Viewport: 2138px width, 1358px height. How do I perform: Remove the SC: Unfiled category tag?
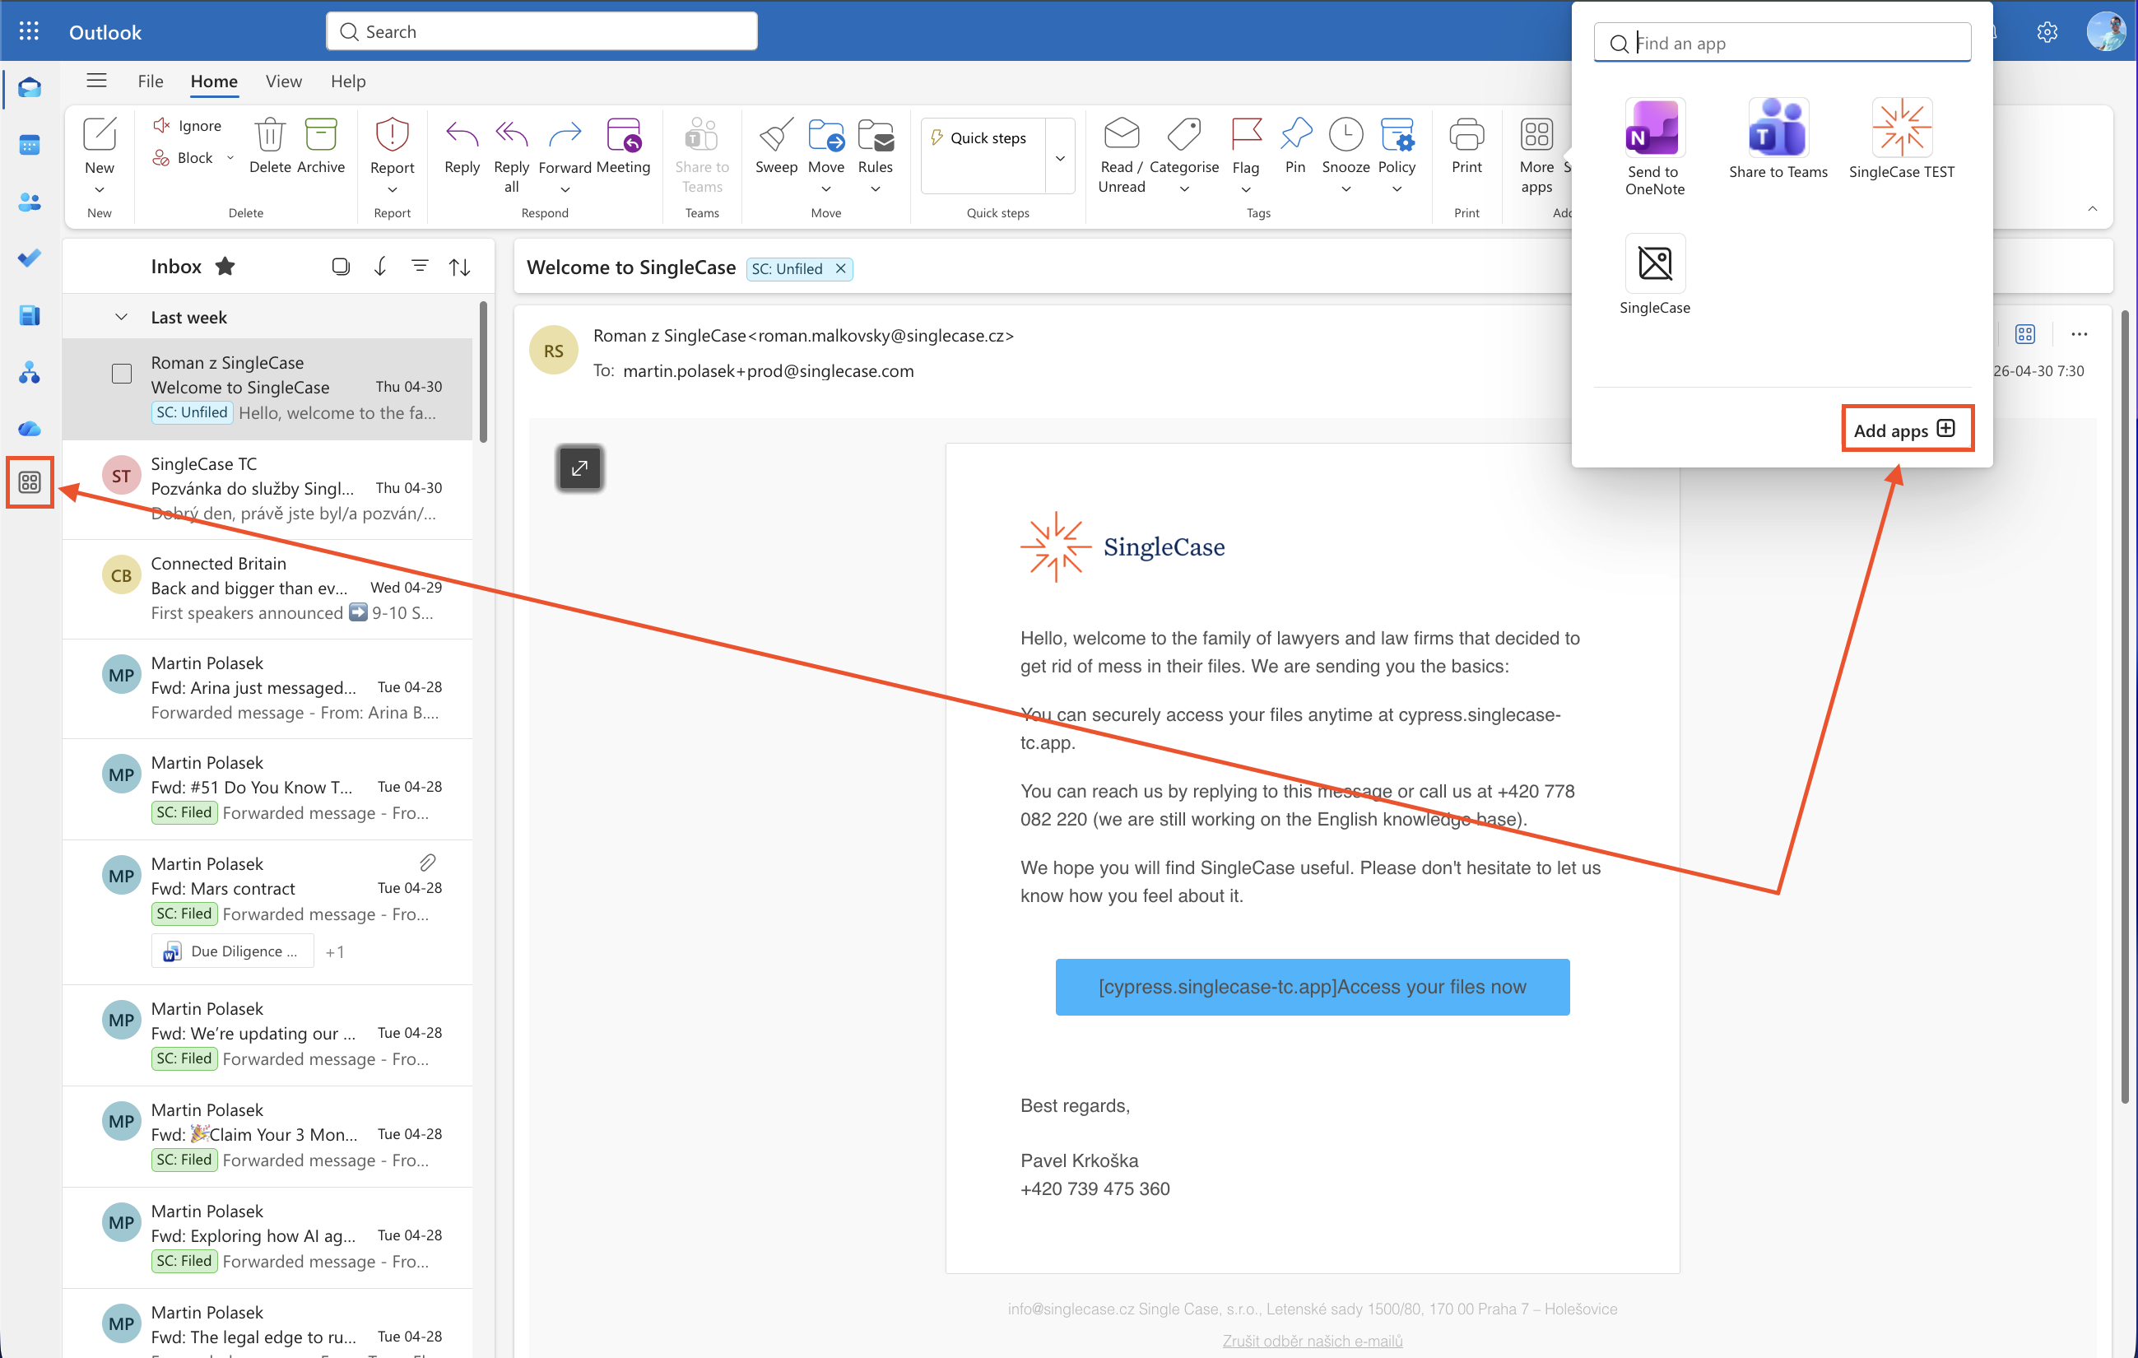(x=840, y=268)
